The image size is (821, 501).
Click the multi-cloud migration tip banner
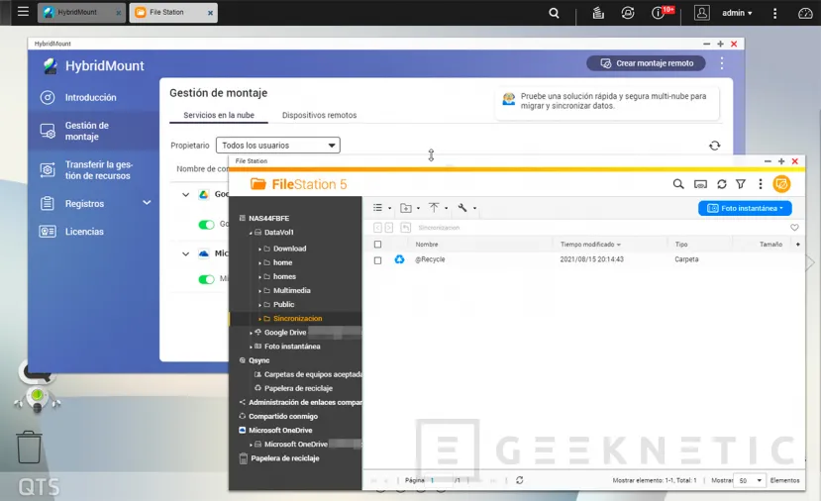tap(607, 102)
